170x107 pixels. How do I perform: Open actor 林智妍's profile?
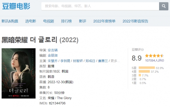78,61
